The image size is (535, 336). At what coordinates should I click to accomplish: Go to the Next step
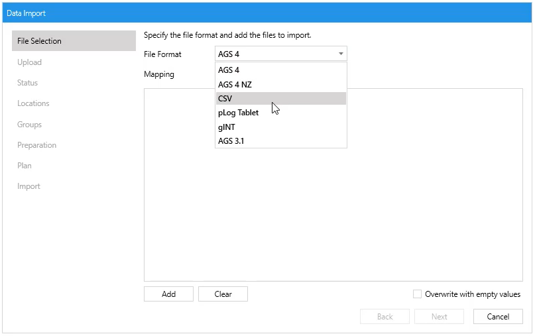pos(439,317)
